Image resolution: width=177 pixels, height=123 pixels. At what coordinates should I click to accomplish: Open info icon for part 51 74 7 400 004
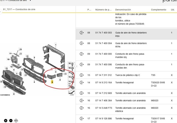82,43
